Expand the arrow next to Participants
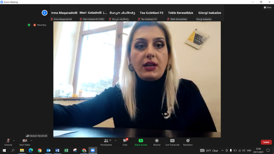 coord(116,140)
